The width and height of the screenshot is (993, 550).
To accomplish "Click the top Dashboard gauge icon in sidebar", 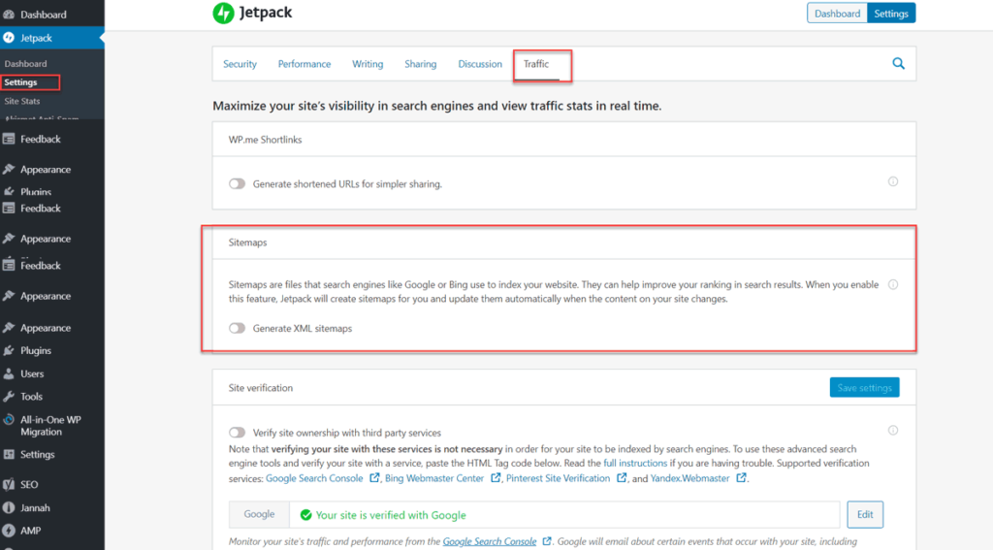I will pyautogui.click(x=9, y=15).
